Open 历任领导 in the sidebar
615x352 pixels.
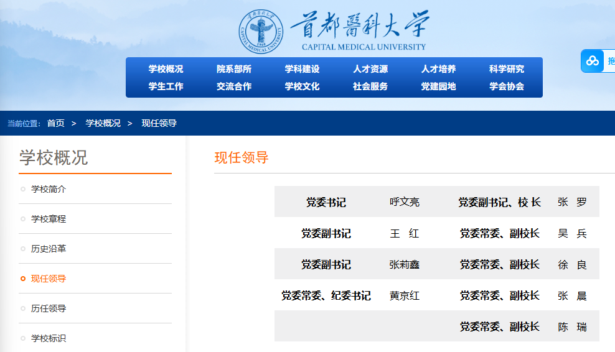(49, 308)
